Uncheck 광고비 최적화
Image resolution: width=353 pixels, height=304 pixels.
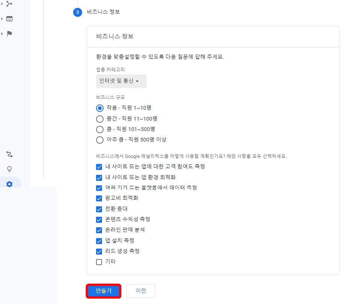click(99, 198)
